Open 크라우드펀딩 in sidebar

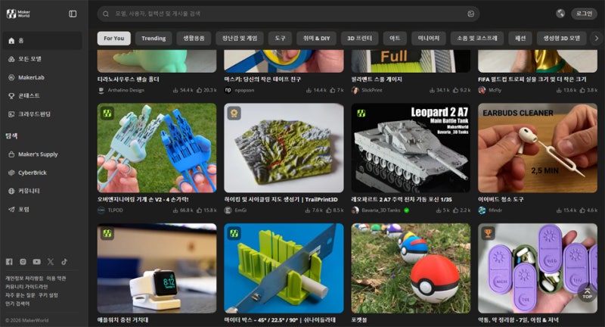(x=42, y=114)
